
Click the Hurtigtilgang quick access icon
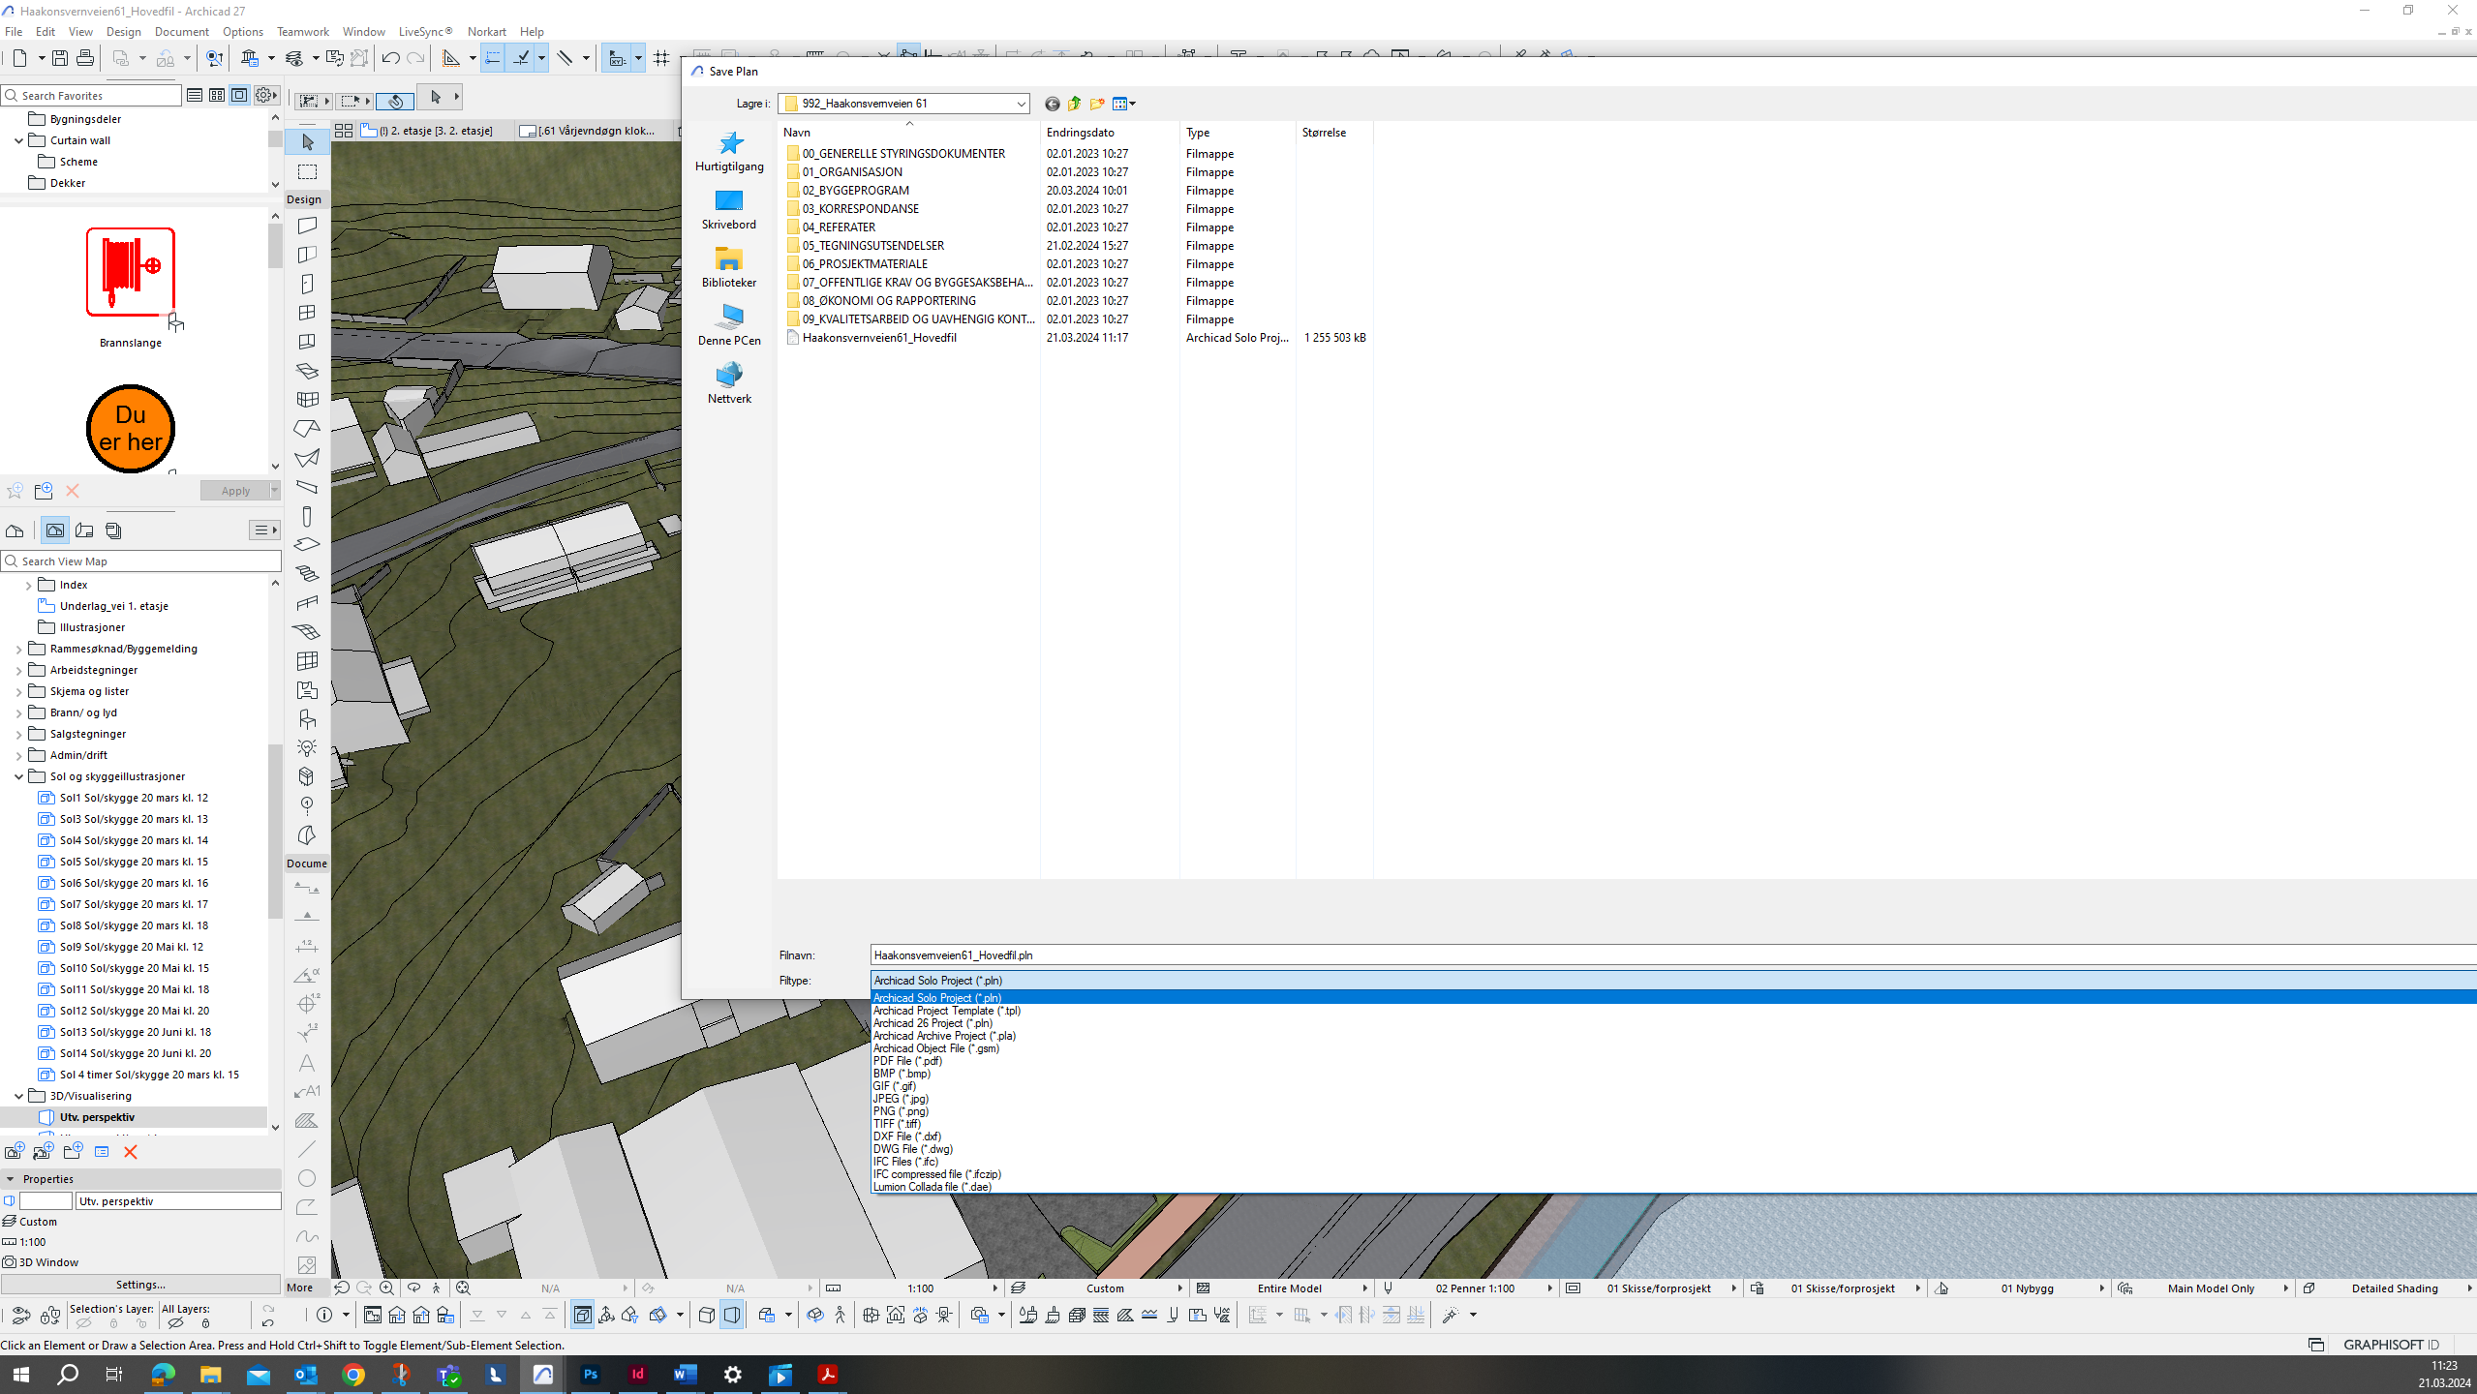[x=729, y=151]
